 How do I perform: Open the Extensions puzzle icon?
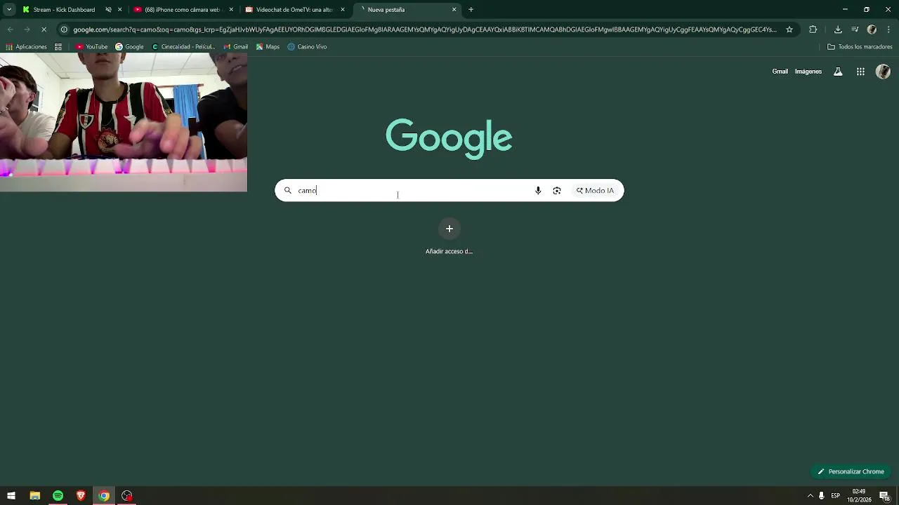point(813,29)
